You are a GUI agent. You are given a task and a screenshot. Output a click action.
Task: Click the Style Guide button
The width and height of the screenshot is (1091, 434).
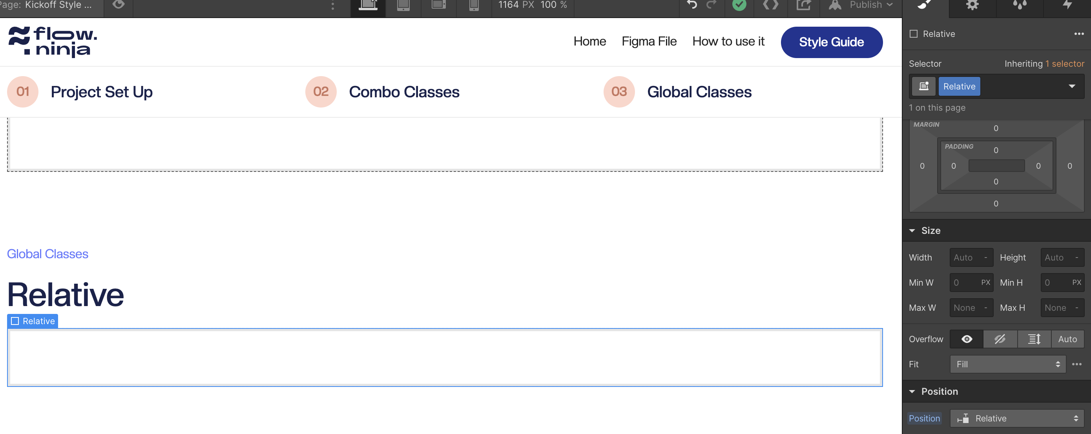click(831, 42)
